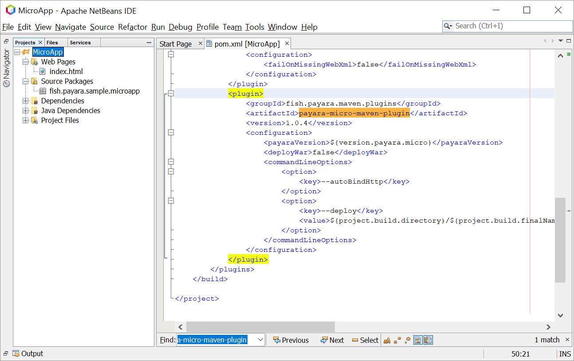Click the Project Files folder icon
Image resolution: width=574 pixels, height=361 pixels.
click(x=34, y=121)
